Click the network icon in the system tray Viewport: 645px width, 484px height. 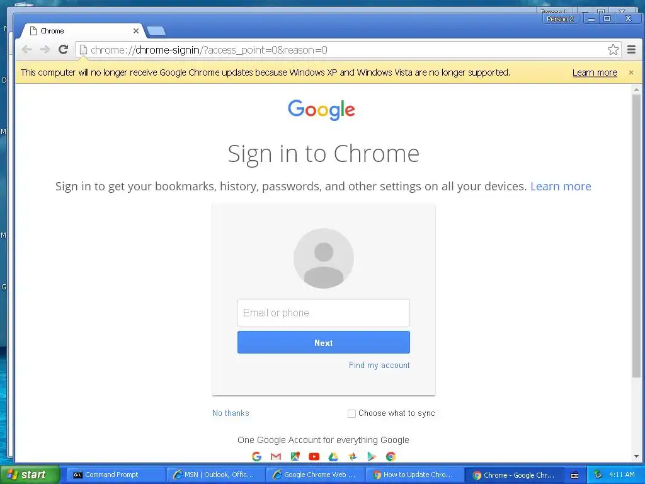598,475
